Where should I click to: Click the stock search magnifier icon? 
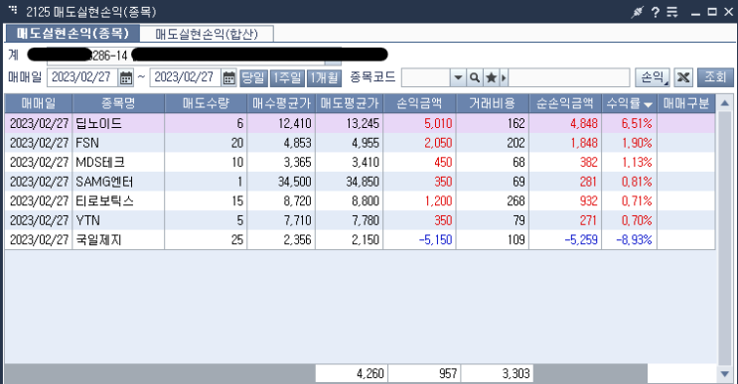475,77
